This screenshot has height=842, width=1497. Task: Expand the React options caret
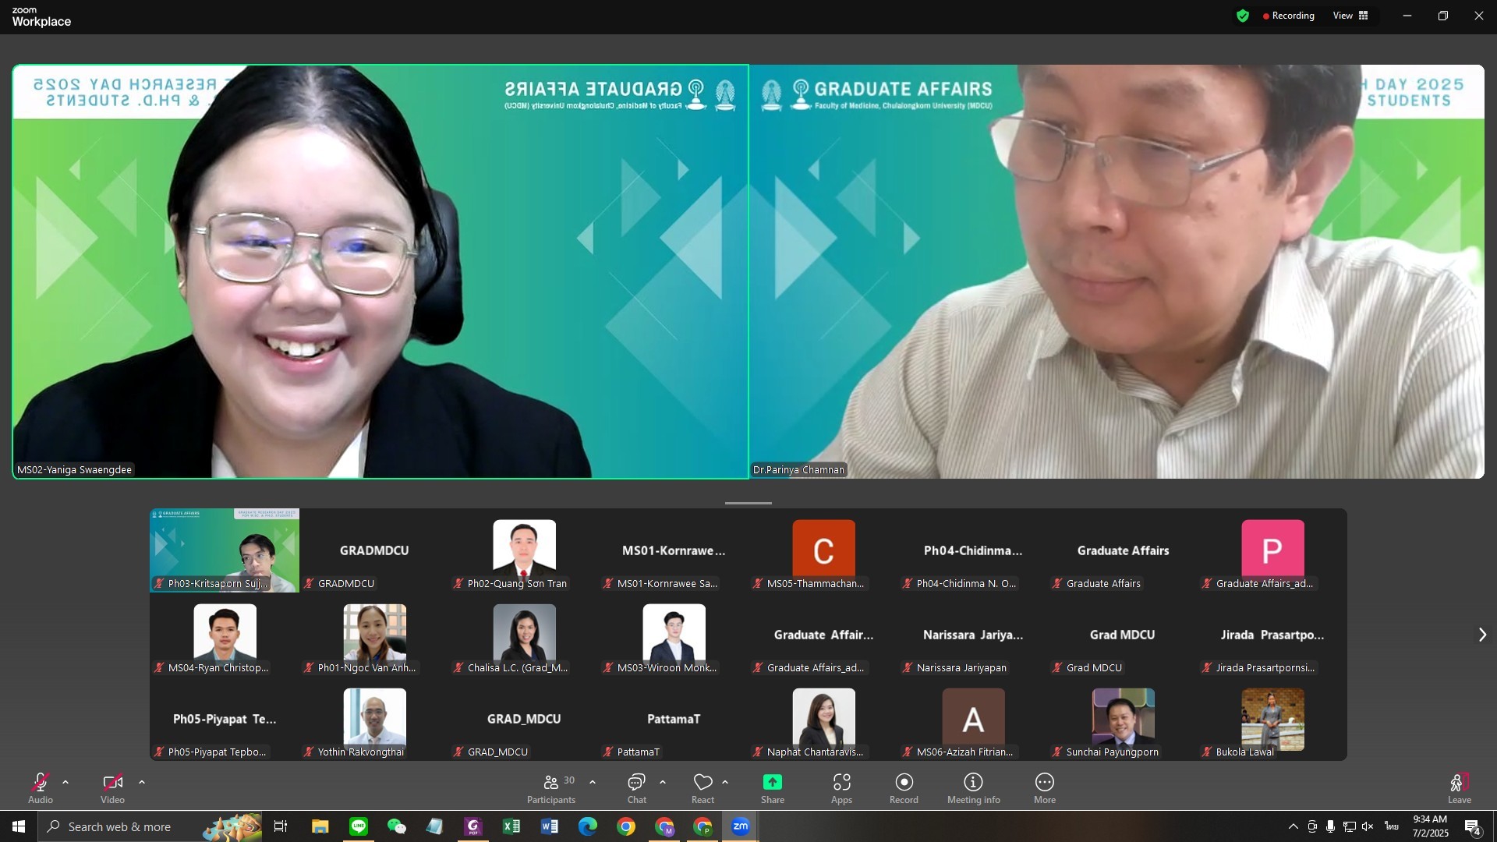tap(725, 782)
